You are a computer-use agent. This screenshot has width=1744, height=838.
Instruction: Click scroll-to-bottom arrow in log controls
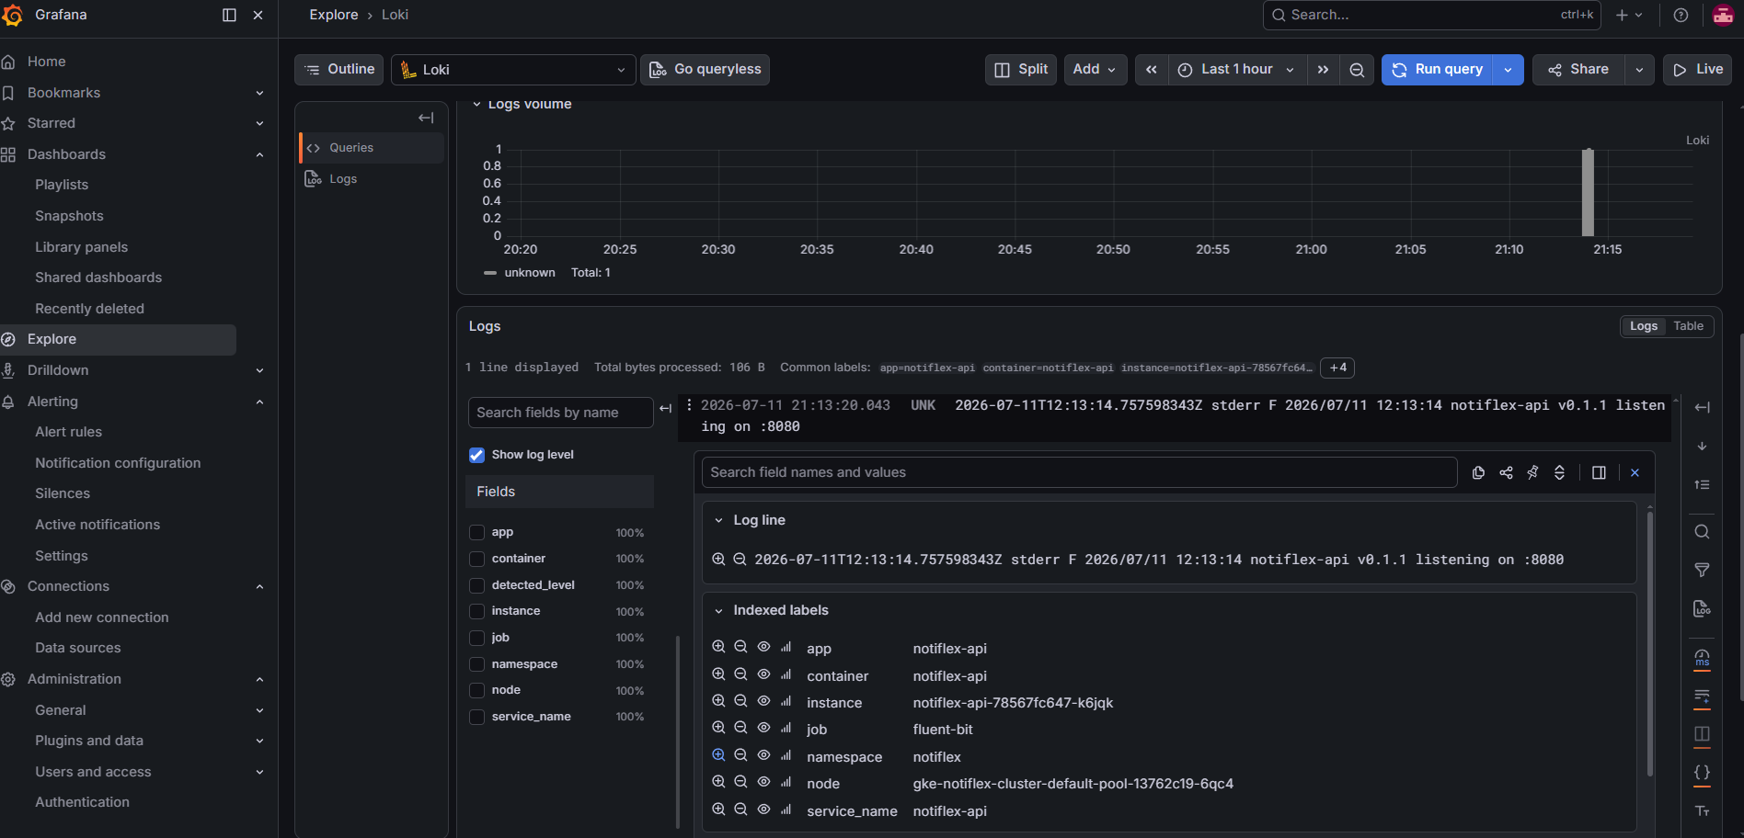pos(1703,446)
